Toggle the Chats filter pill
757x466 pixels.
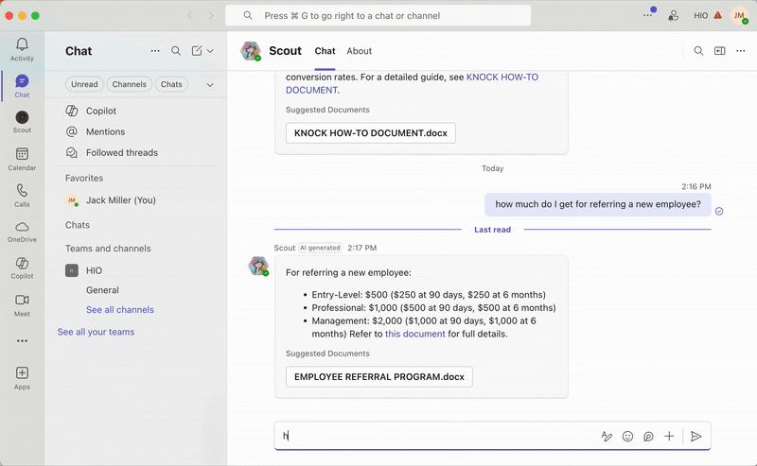tap(171, 84)
